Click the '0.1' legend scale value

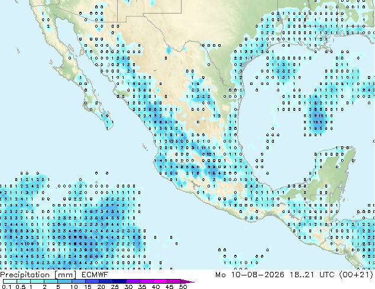pyautogui.click(x=7, y=287)
